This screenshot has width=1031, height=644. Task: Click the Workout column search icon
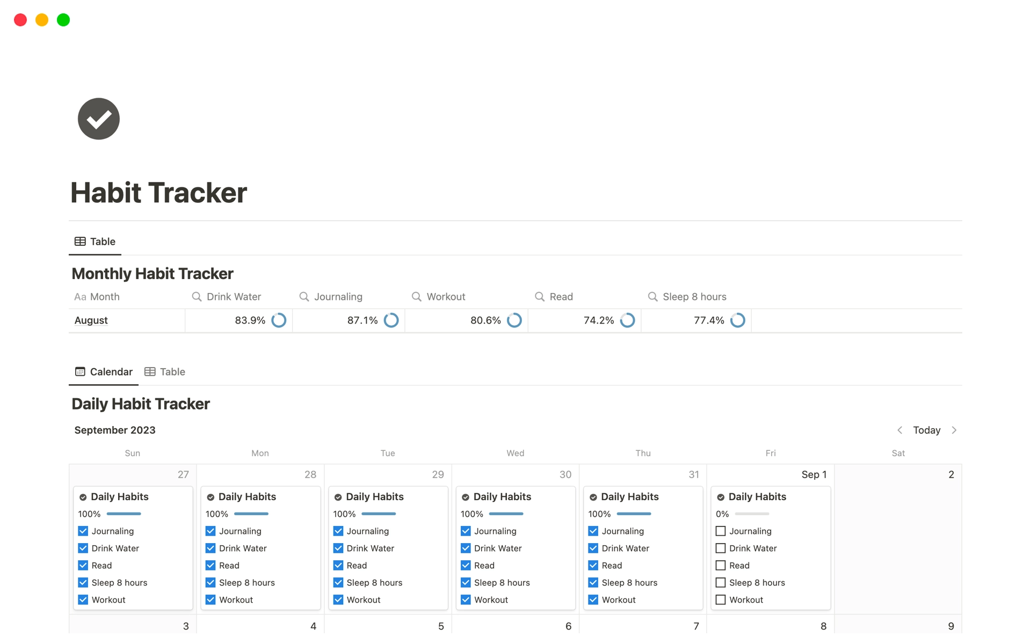pyautogui.click(x=416, y=295)
